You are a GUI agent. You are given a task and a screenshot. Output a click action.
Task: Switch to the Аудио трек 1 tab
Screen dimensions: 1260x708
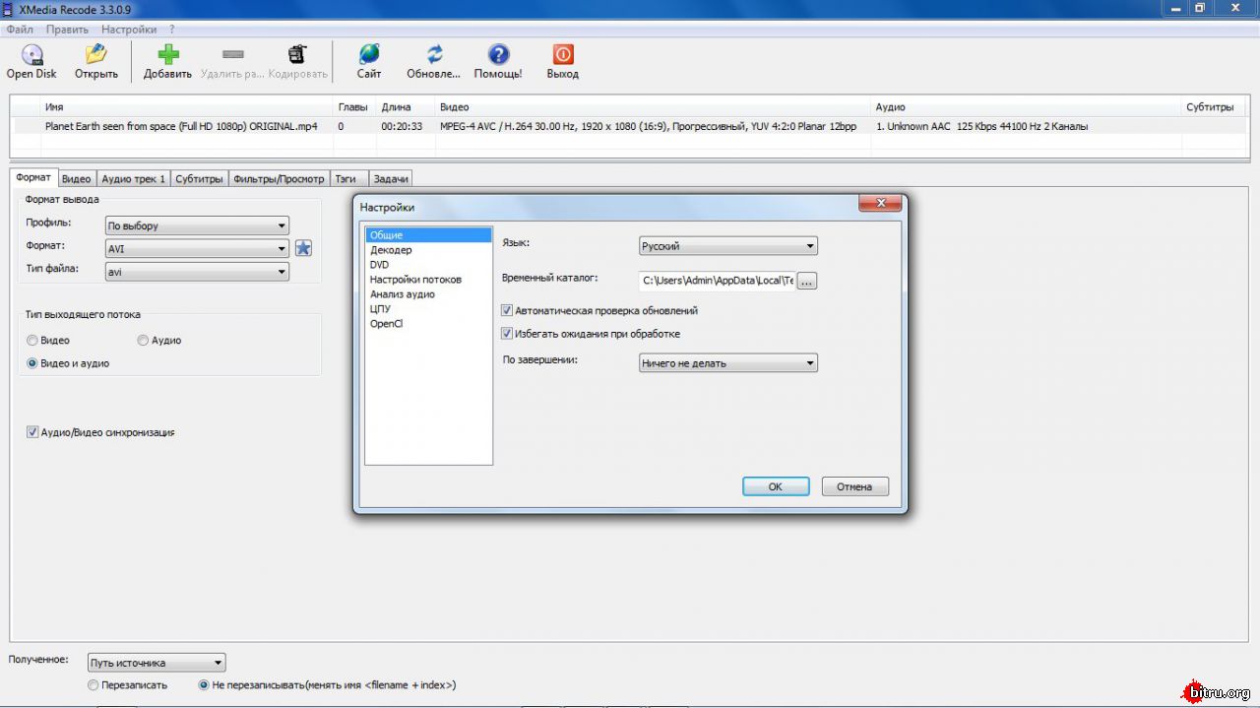[133, 179]
